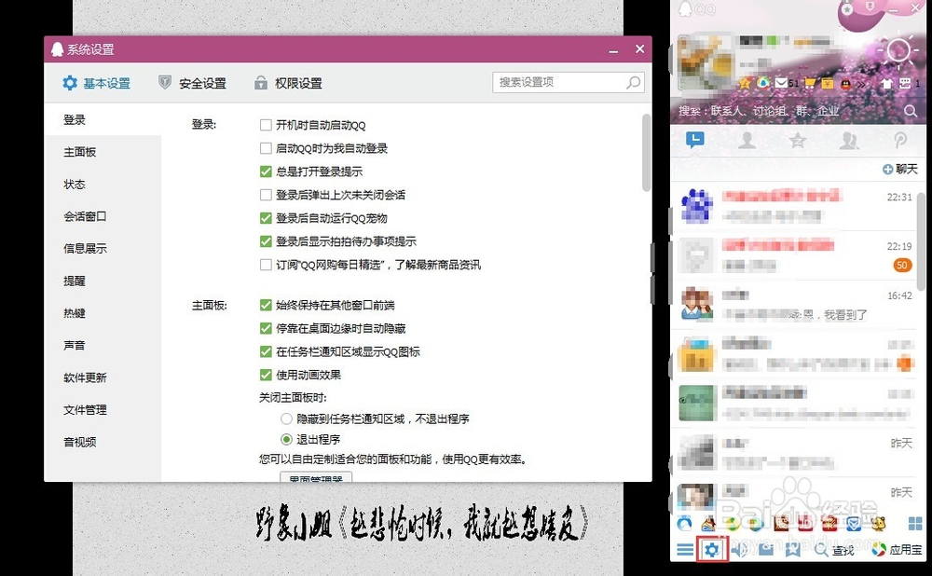Switch to Qzone star tab
932x576 pixels.
click(797, 141)
